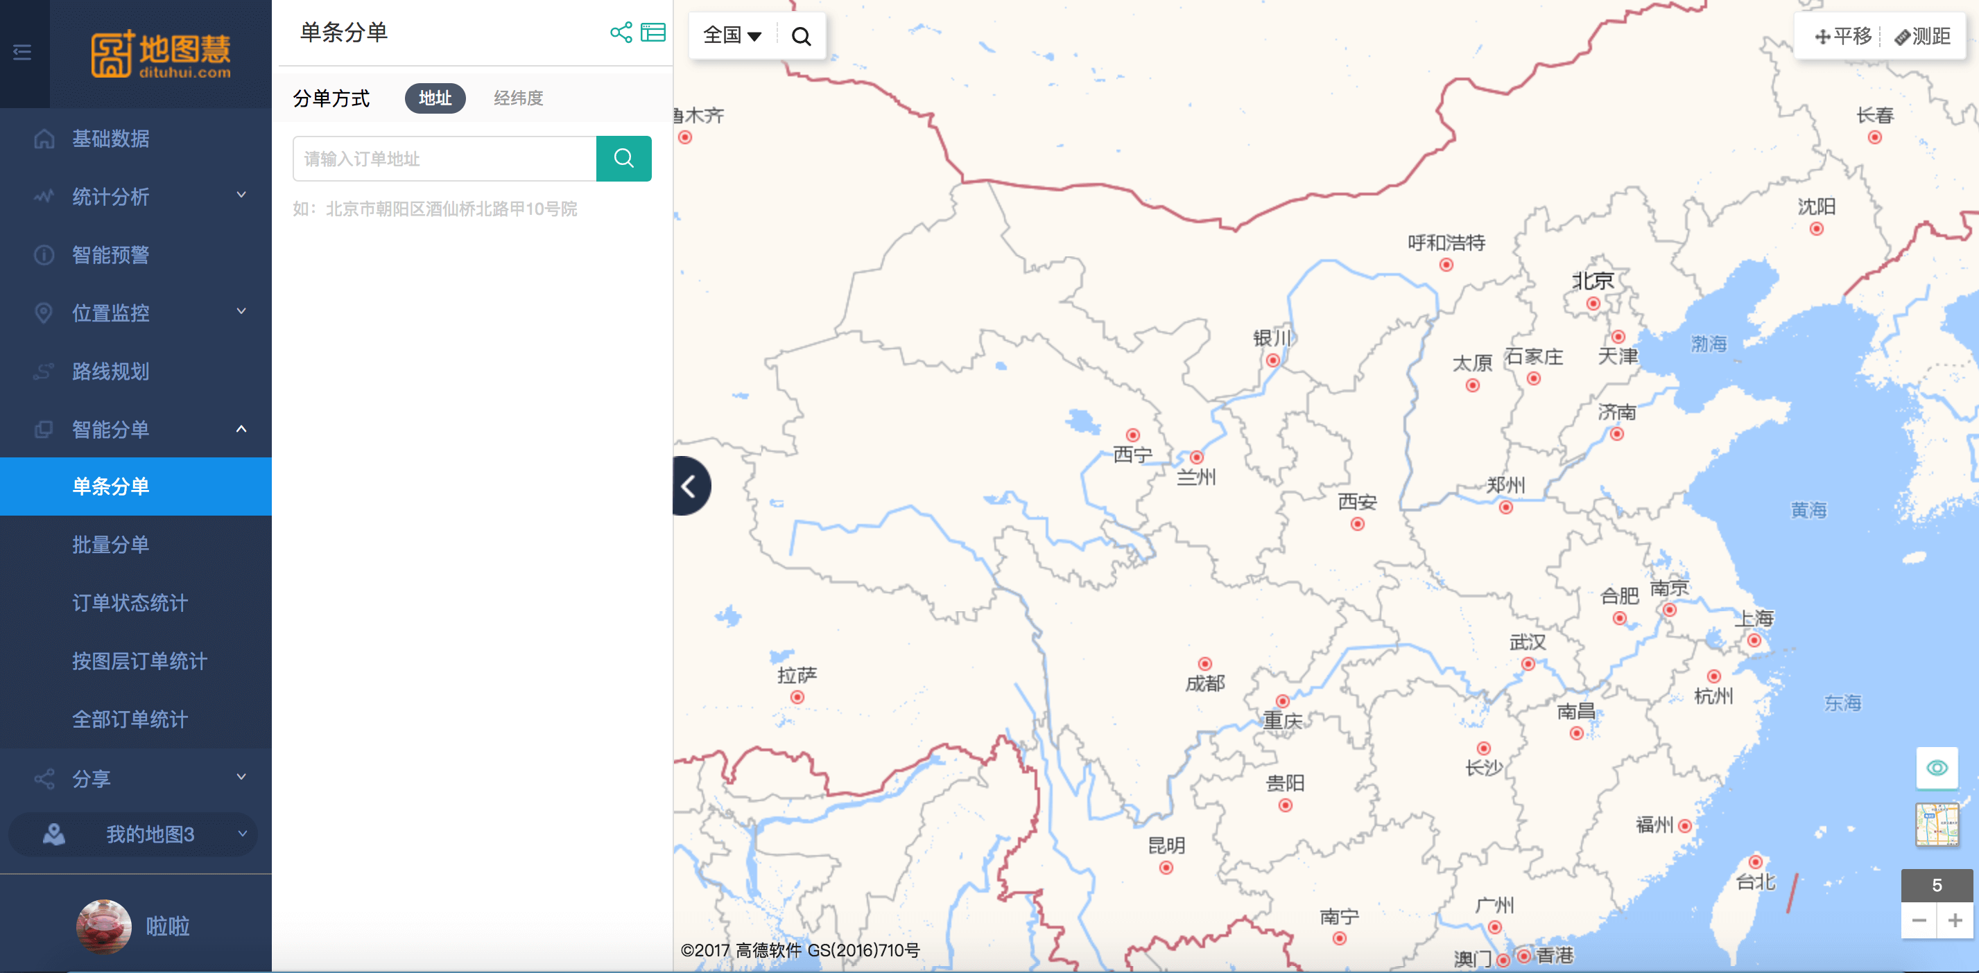This screenshot has height=973, width=1979.
Task: Select 单条分单 submenu item
Action: click(x=136, y=486)
